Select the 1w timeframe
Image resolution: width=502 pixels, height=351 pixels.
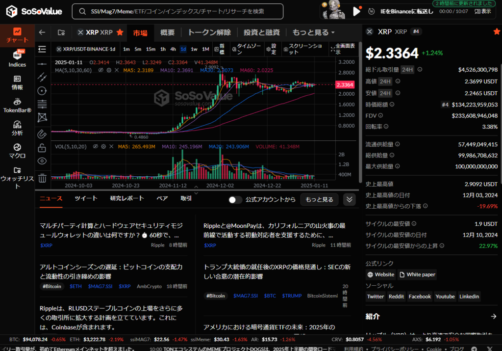click(x=194, y=49)
